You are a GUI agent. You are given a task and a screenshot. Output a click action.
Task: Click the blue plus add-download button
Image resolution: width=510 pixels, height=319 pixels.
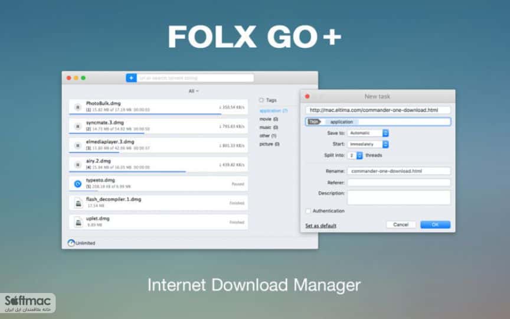coord(132,78)
